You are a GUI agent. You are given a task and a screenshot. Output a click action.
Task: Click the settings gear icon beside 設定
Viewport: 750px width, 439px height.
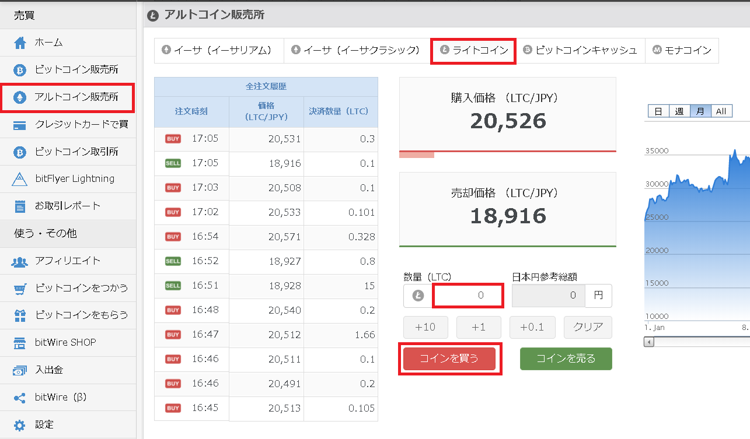(20, 425)
